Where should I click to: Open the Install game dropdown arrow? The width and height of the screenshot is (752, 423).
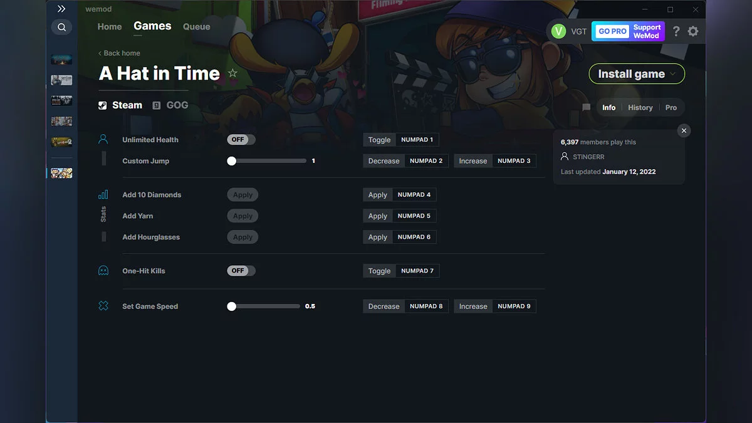coord(674,73)
